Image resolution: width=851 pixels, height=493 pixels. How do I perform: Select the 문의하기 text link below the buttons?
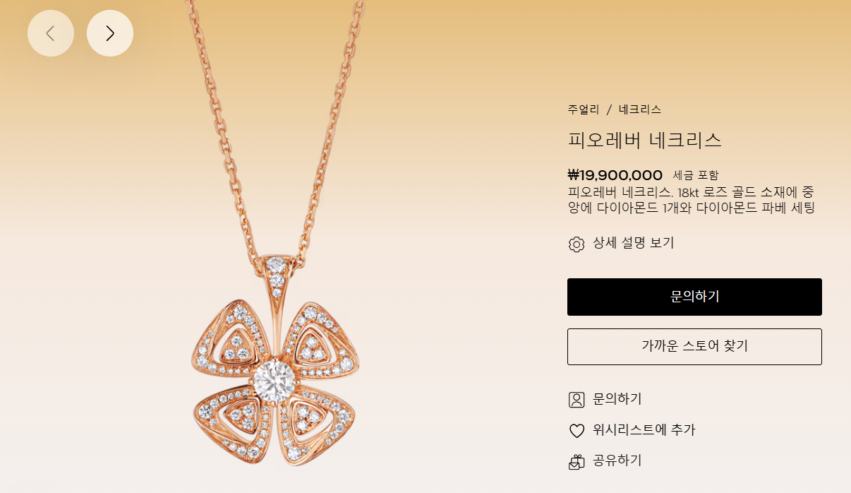tap(617, 399)
